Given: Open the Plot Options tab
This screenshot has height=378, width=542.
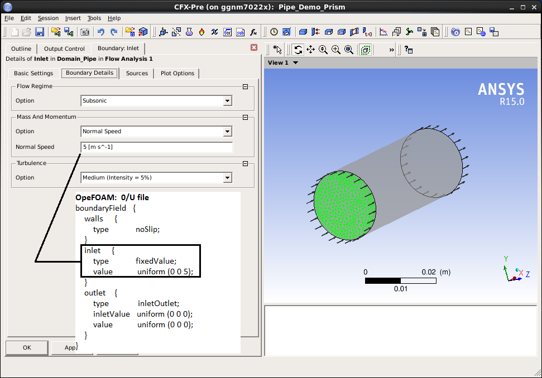Looking at the screenshot, I should tap(178, 73).
